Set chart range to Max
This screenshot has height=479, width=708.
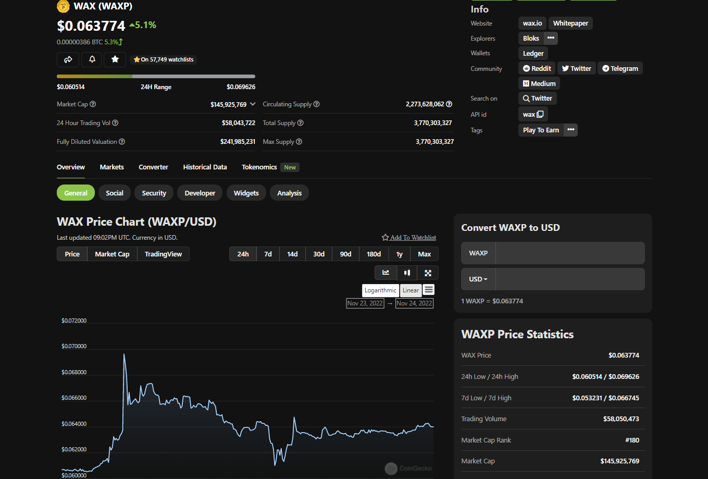coord(425,254)
